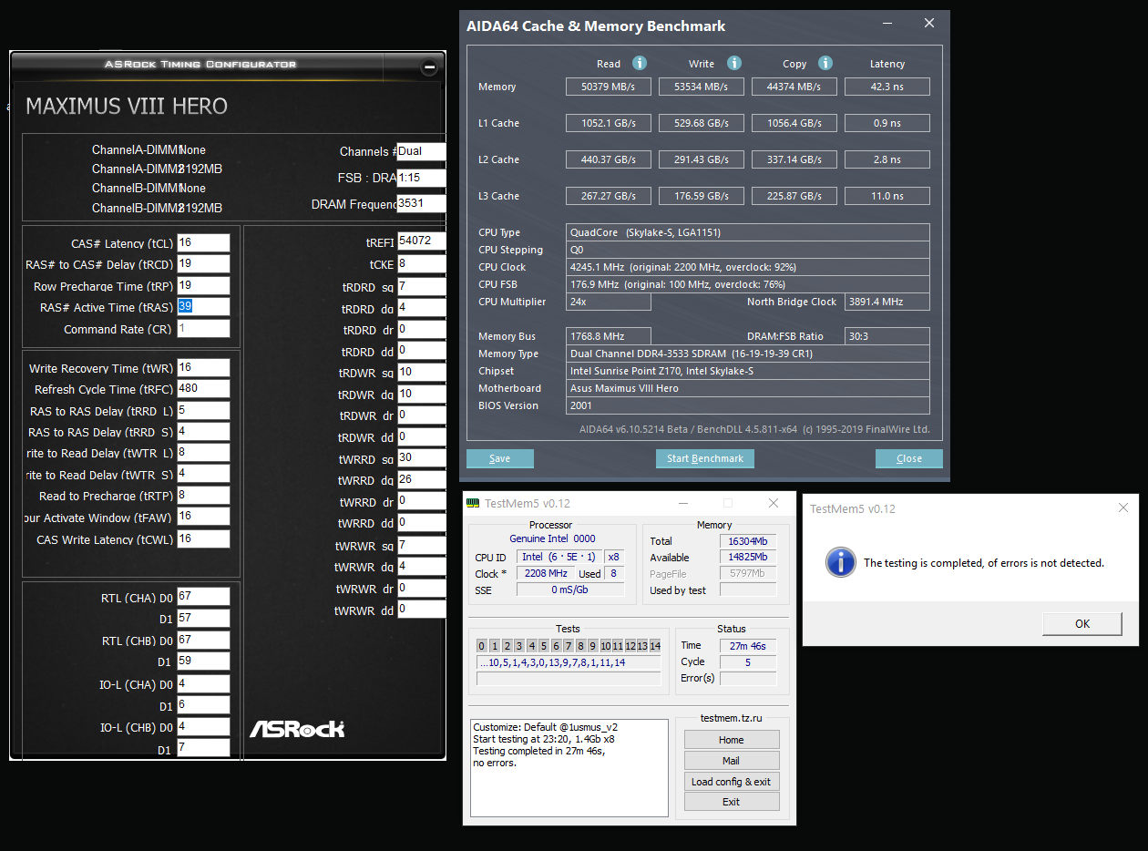The height and width of the screenshot is (851, 1148).
Task: Click the L1 Cache Read value 1052.1 GB/s
Action: 609,123
